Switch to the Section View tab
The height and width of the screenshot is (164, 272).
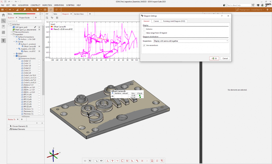[x=79, y=14]
